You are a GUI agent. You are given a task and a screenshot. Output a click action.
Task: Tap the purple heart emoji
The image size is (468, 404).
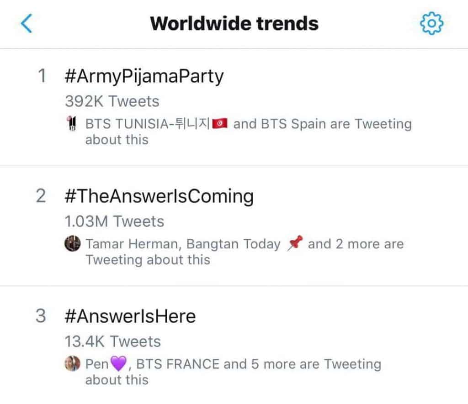click(118, 365)
